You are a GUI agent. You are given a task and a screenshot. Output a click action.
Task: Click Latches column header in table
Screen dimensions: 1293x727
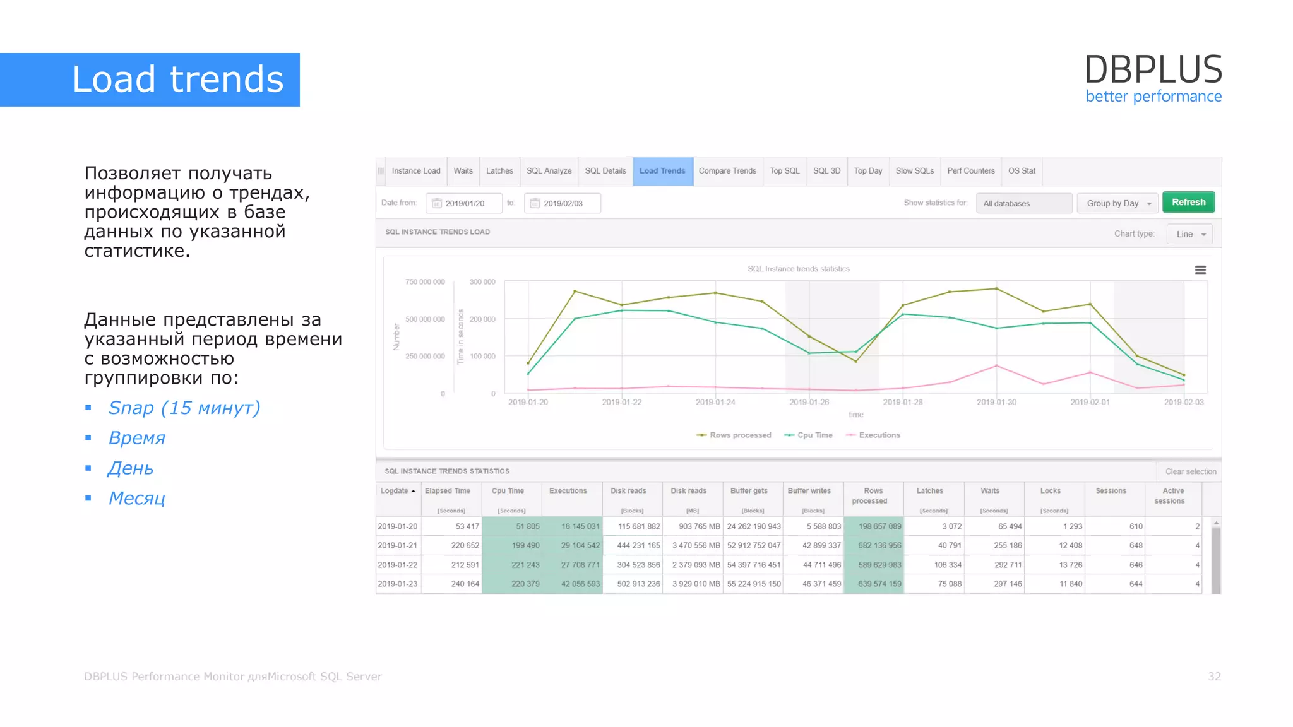933,499
